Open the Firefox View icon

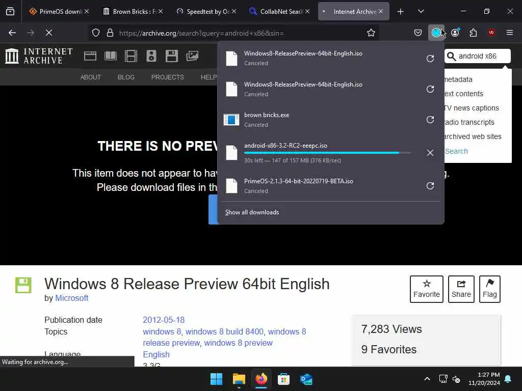coord(10,12)
